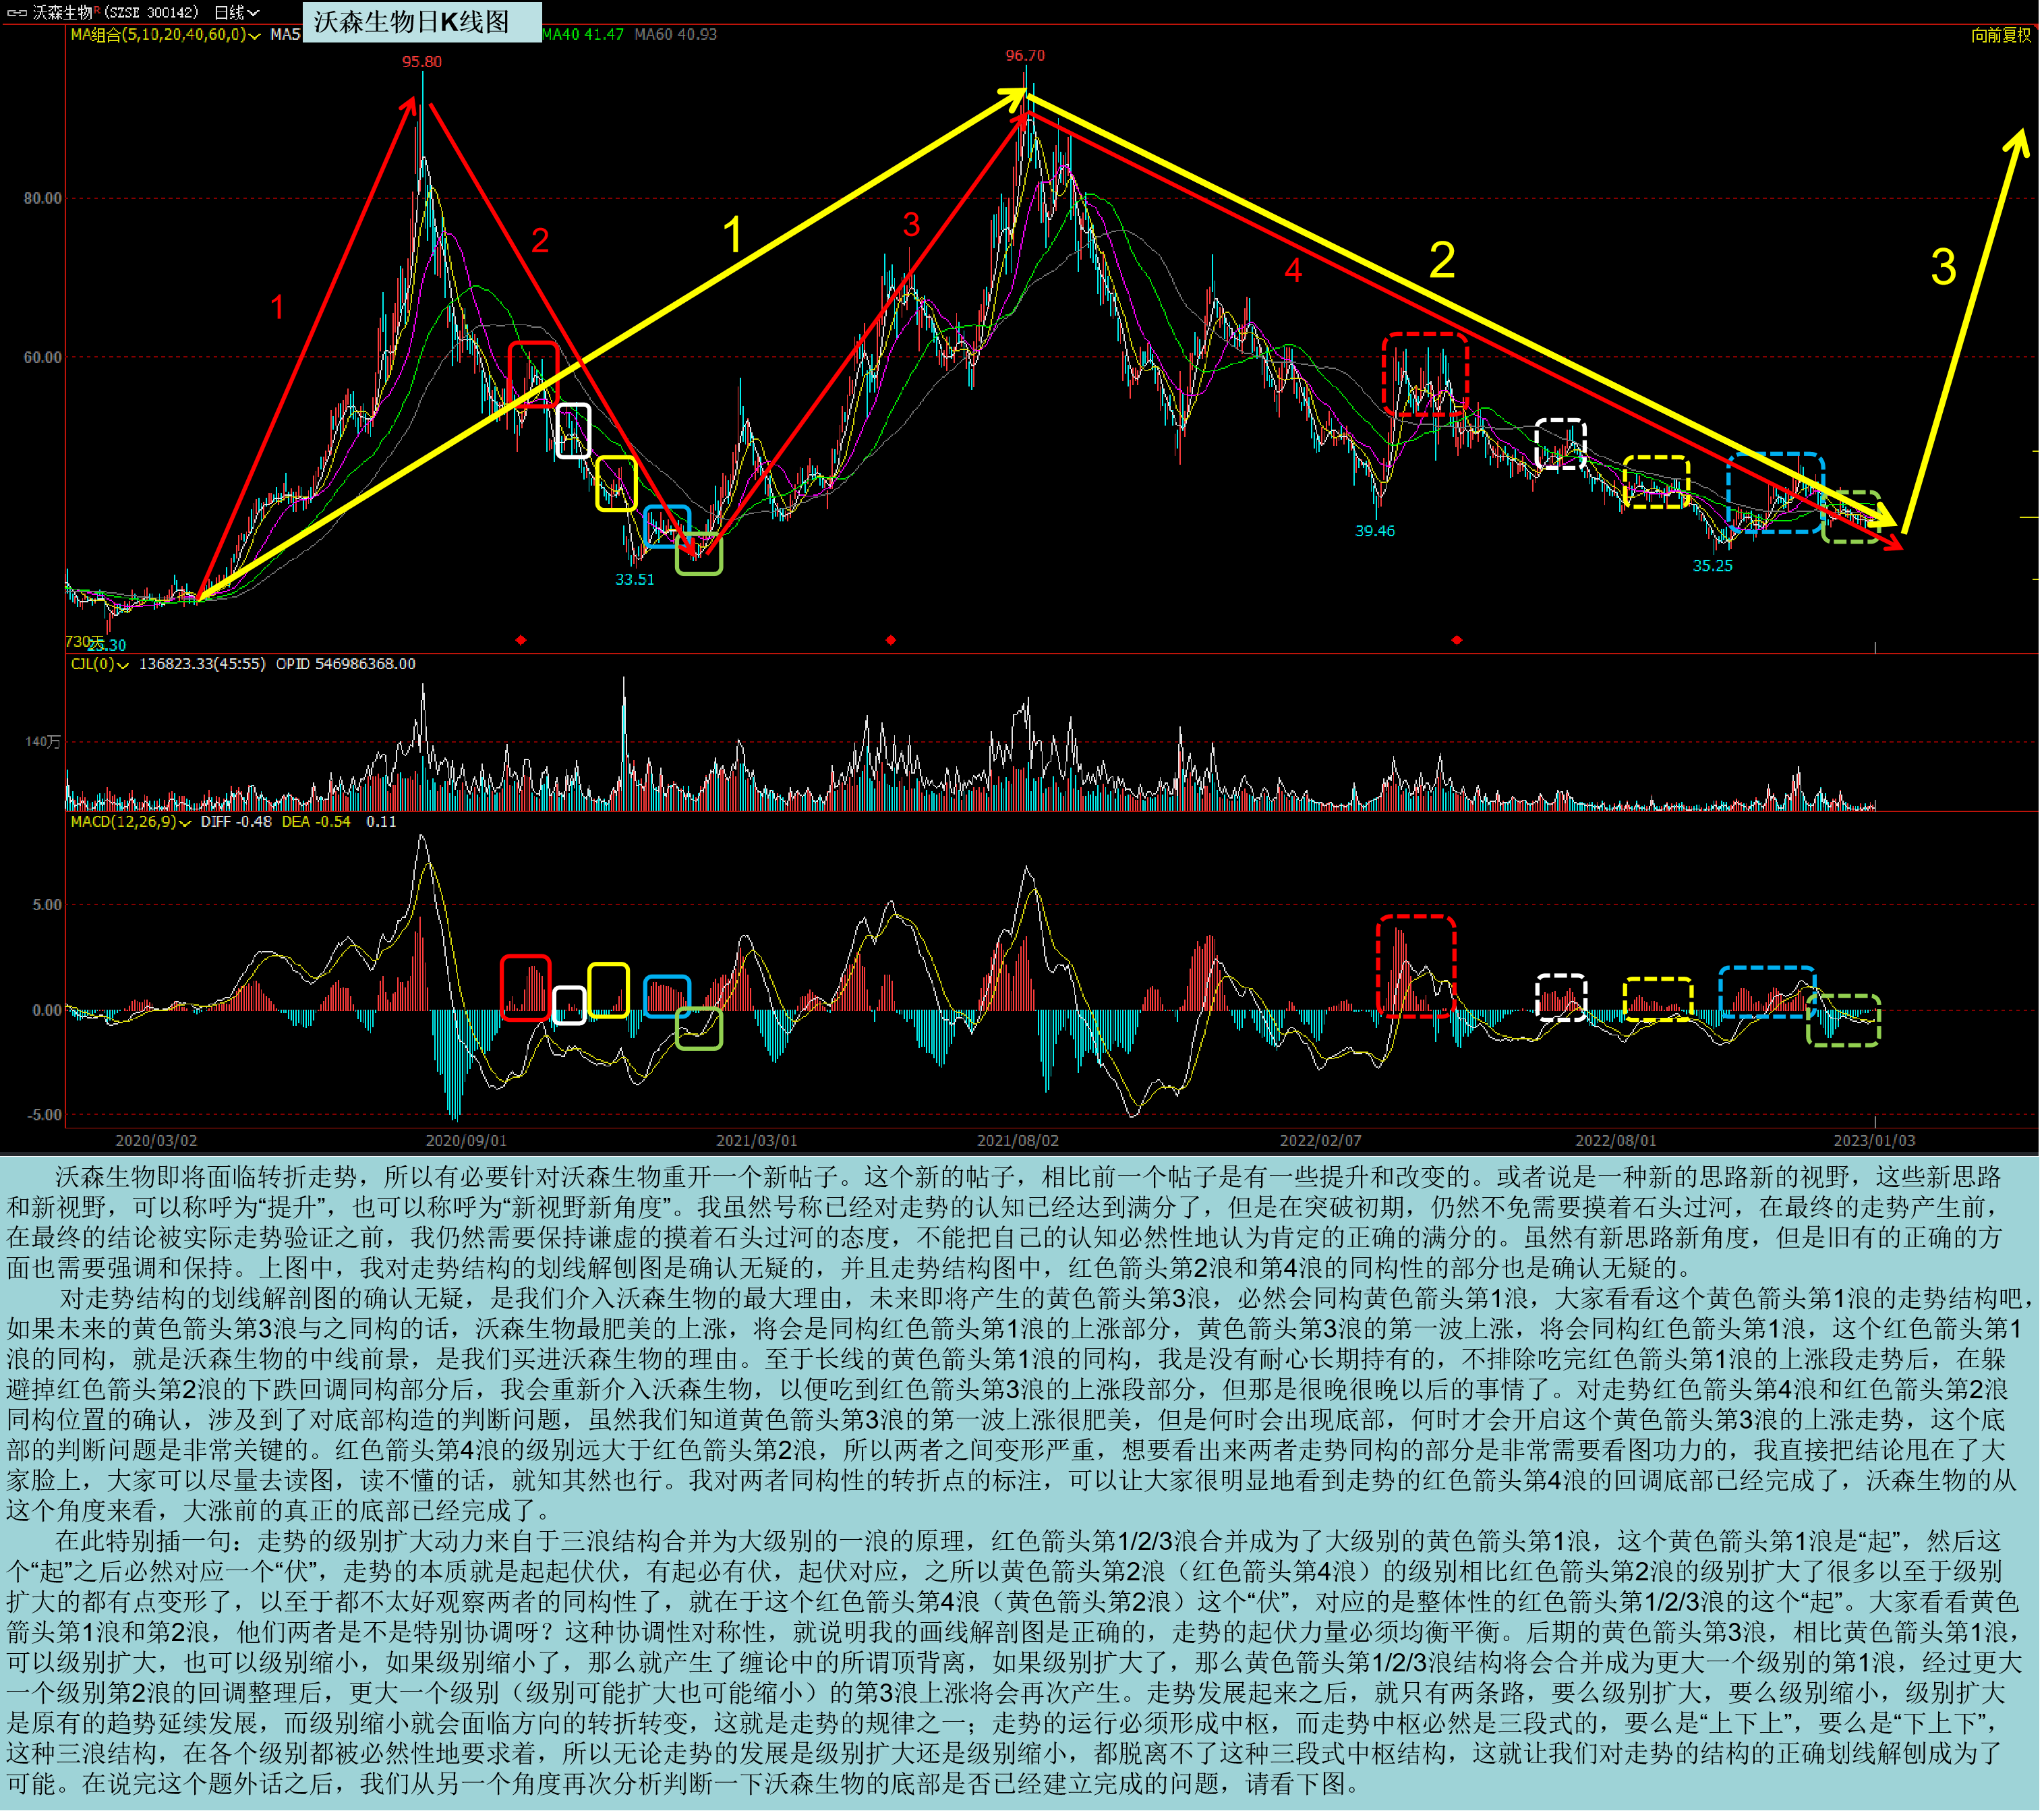Click the 2020/09/01 date axis label

tap(466, 1141)
